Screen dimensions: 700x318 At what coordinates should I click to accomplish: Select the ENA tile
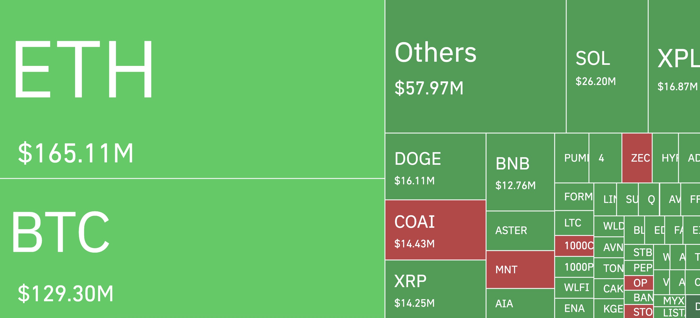(x=574, y=308)
